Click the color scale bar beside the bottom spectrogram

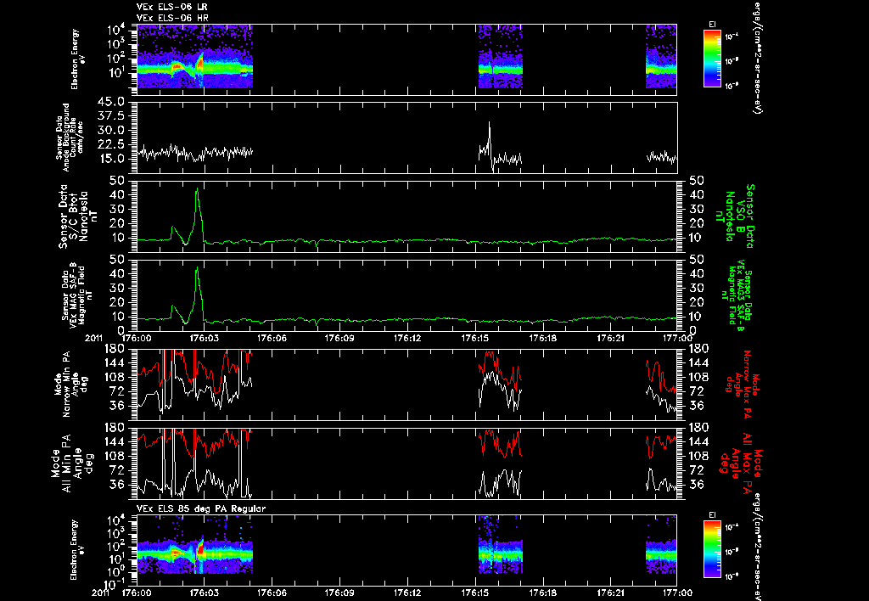coord(712,549)
